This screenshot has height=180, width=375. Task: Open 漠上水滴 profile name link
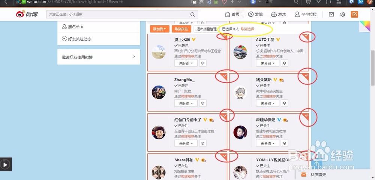pos(182,40)
